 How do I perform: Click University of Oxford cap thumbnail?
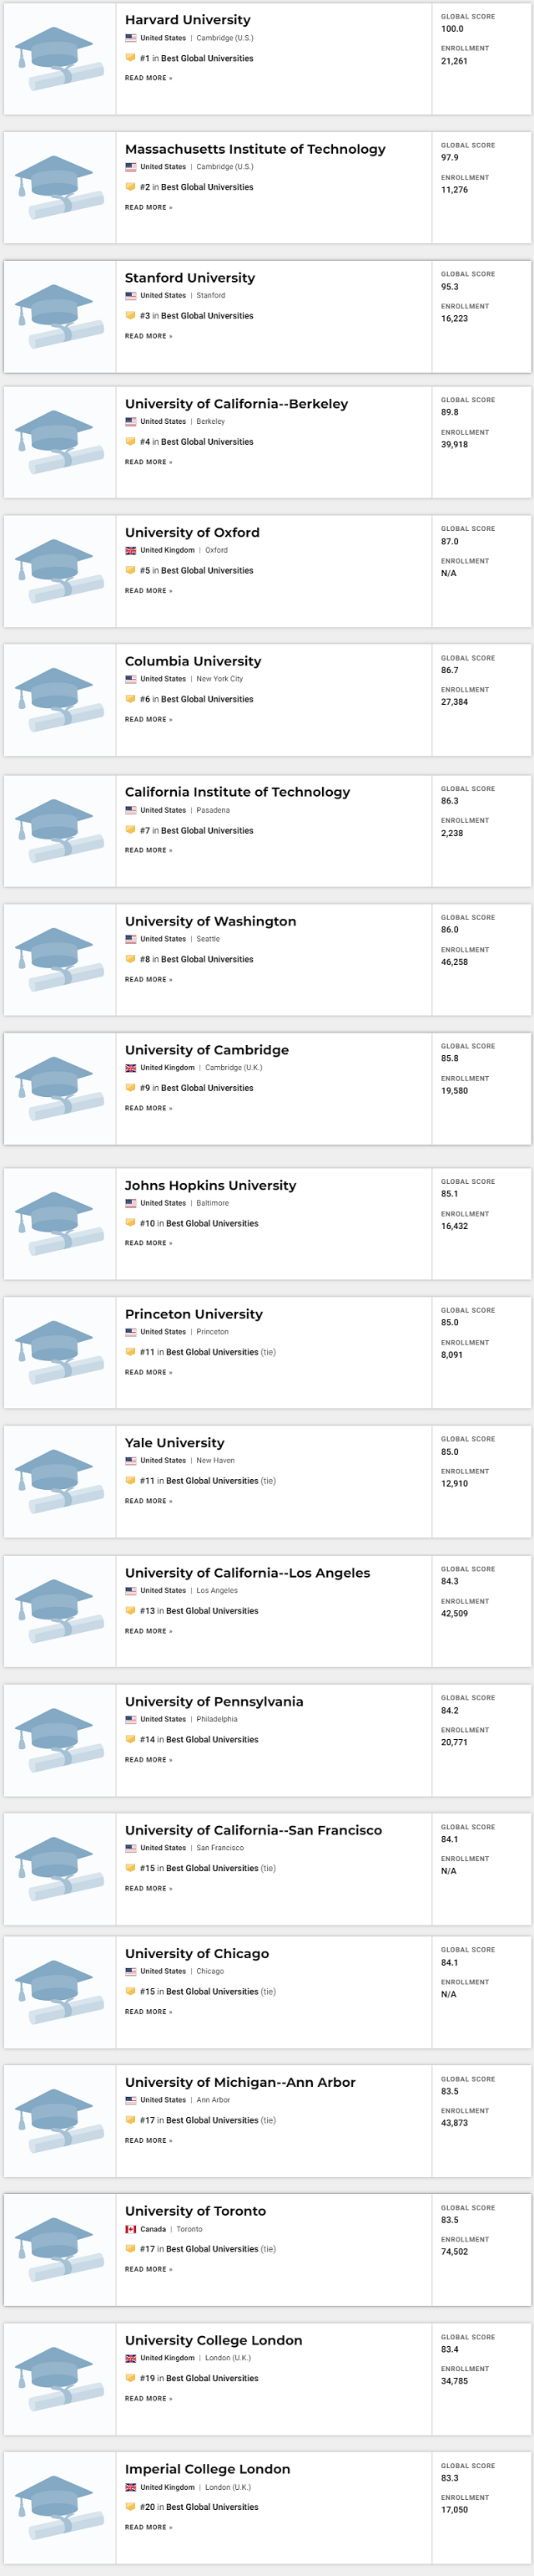pyautogui.click(x=60, y=571)
